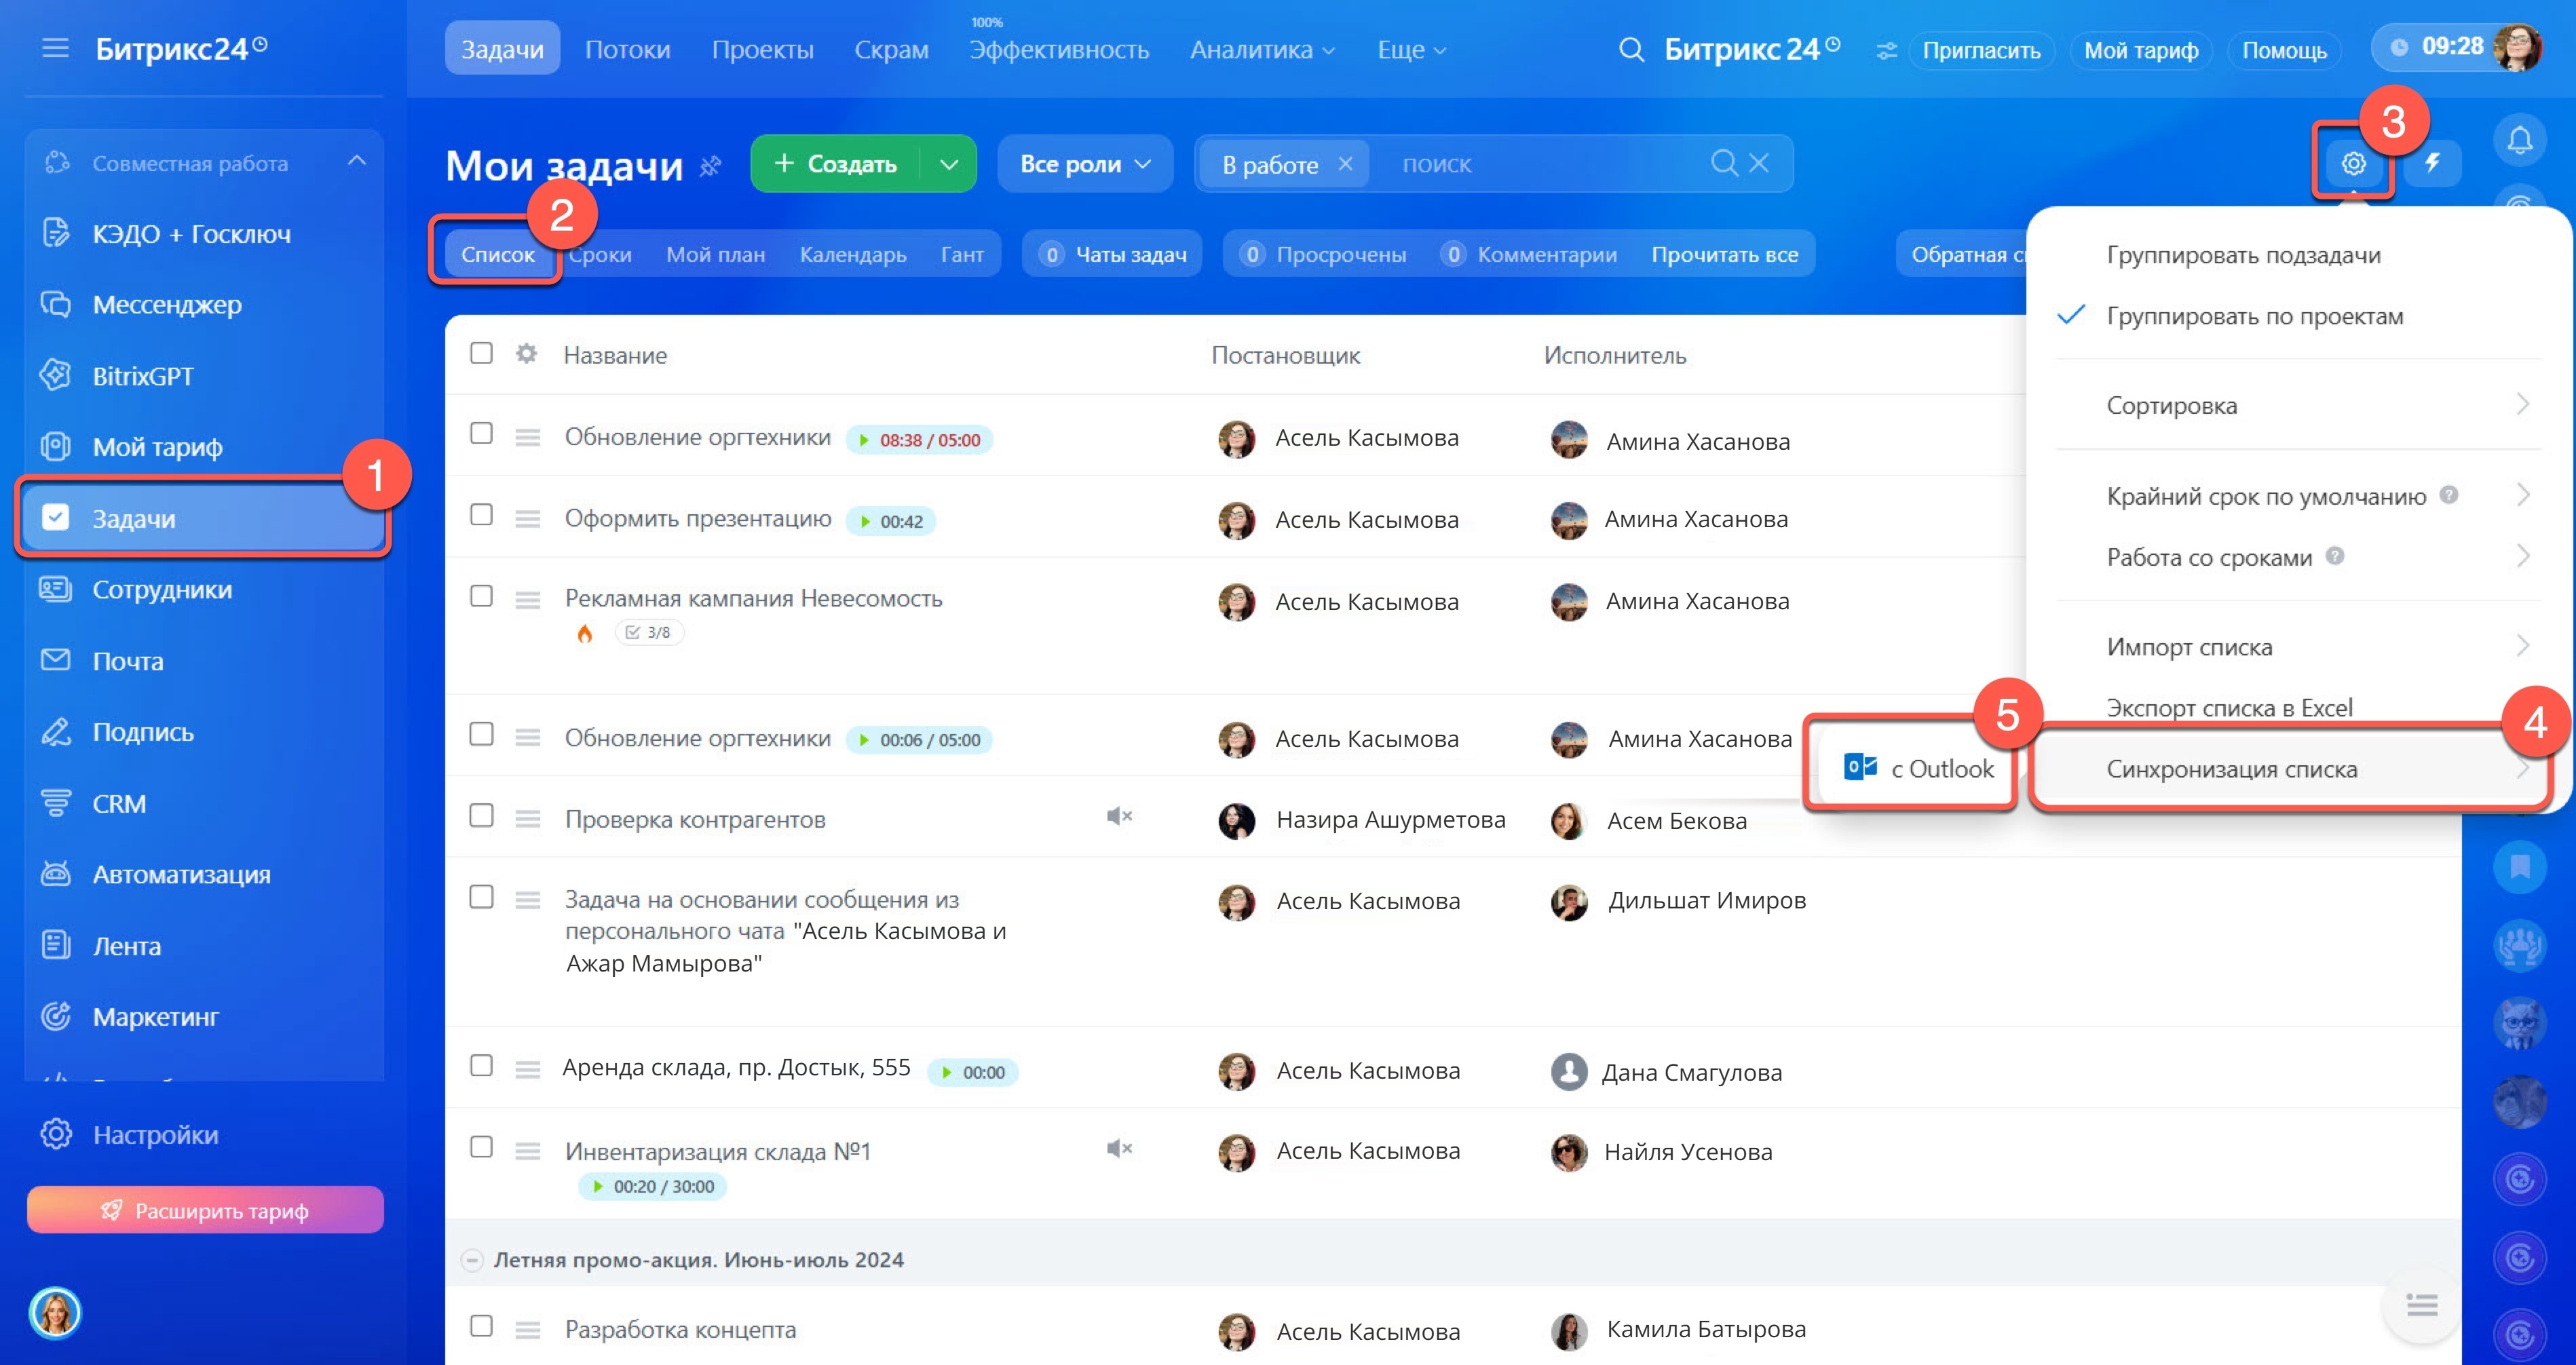The image size is (2576, 1365).
Task: Click the Расширить тариф button
Action: (205, 1210)
